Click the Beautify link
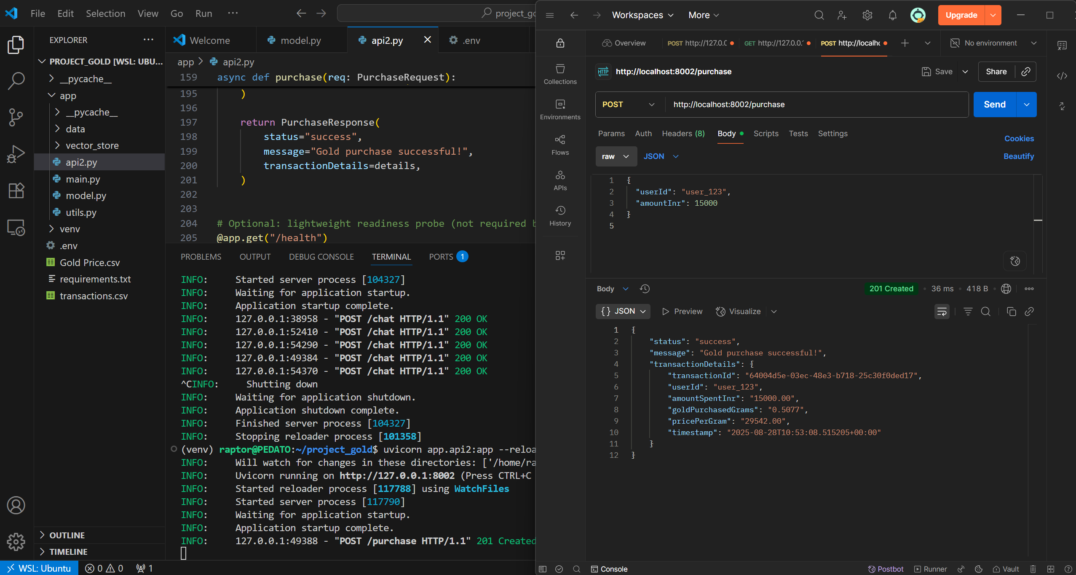The width and height of the screenshot is (1076, 575). click(x=1018, y=156)
